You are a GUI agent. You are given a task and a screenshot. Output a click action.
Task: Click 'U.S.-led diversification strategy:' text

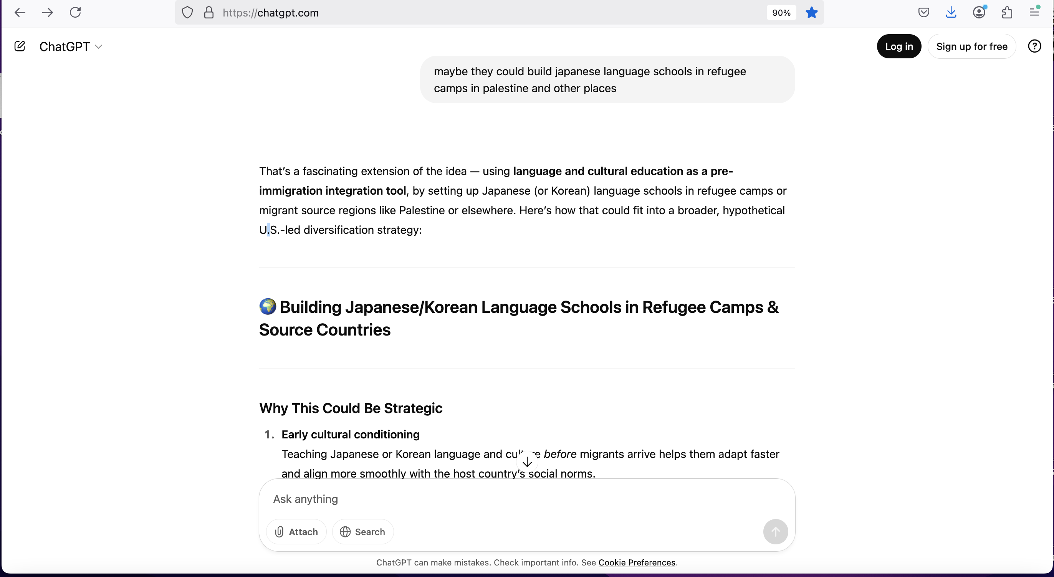(341, 230)
